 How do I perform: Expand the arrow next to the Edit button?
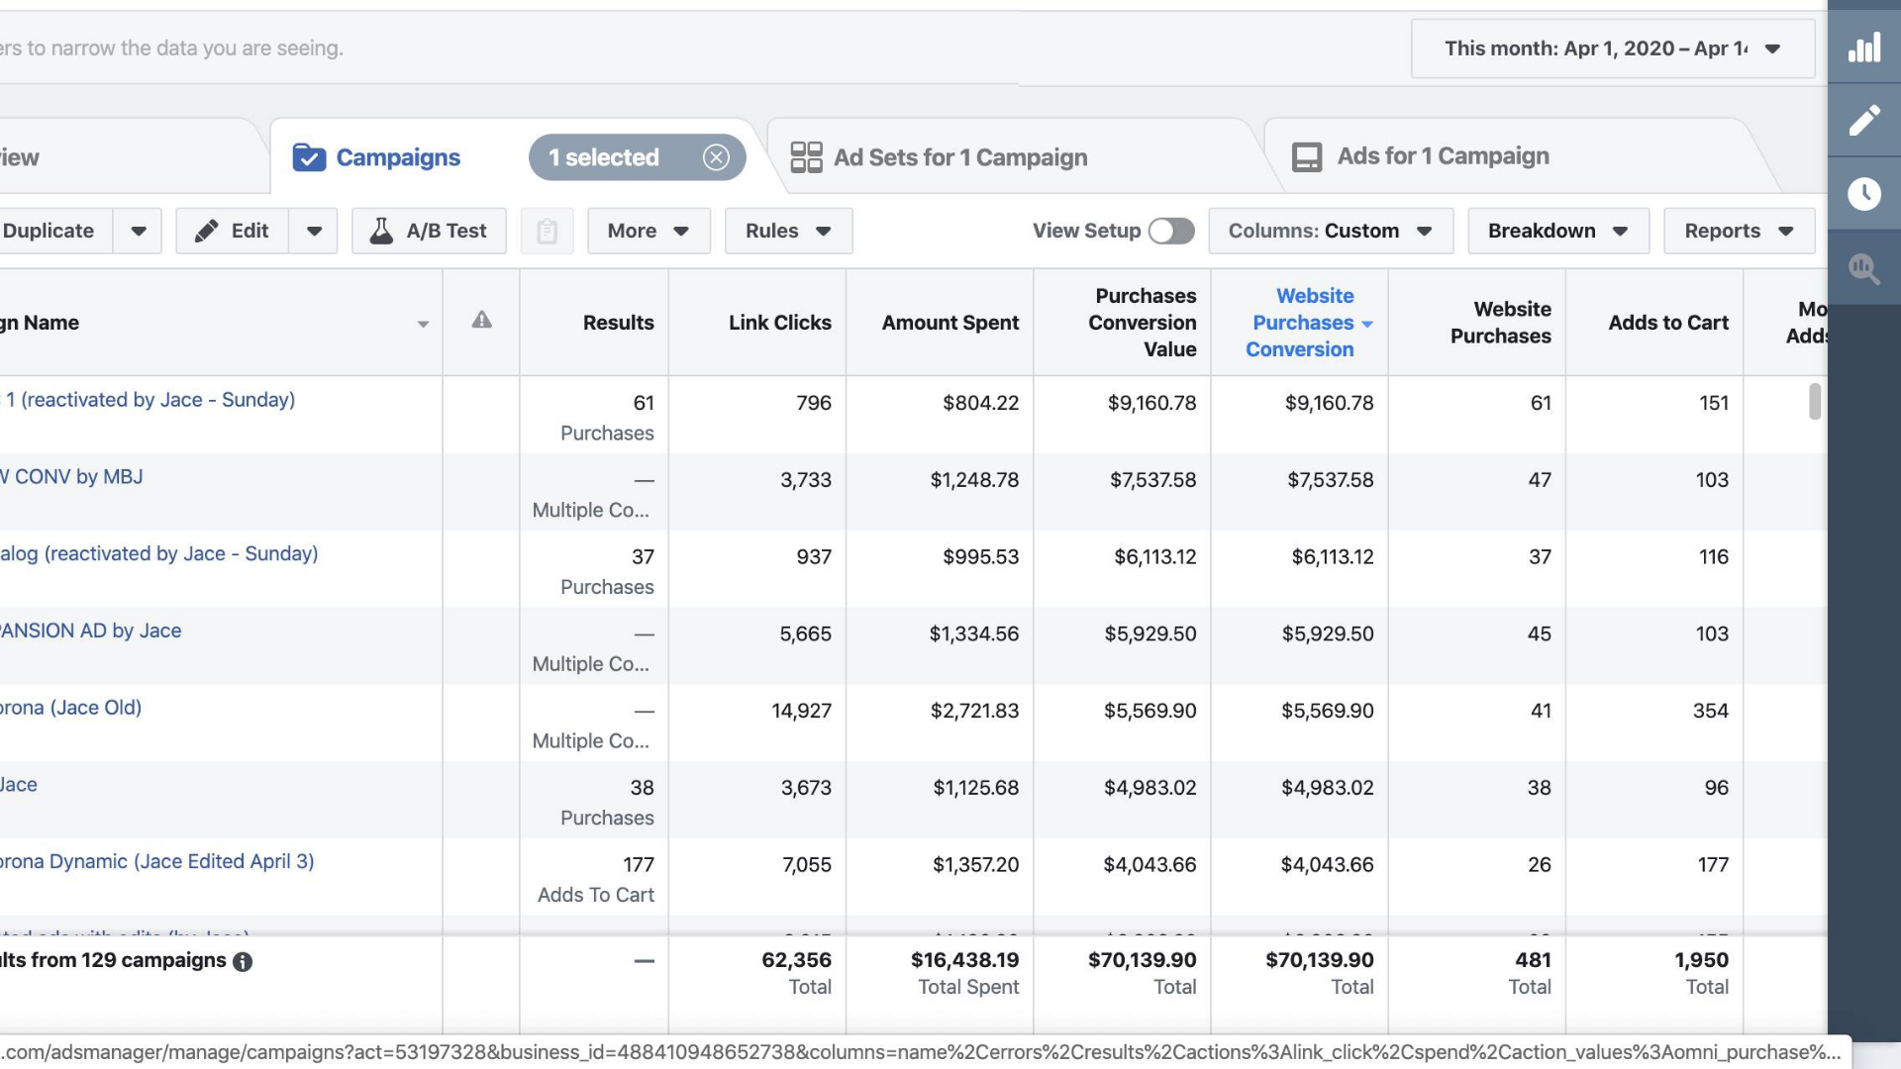click(314, 232)
